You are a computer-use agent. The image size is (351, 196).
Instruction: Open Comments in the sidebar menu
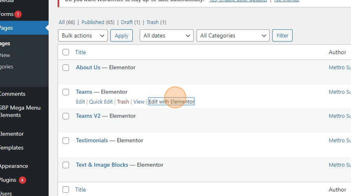pos(12,94)
